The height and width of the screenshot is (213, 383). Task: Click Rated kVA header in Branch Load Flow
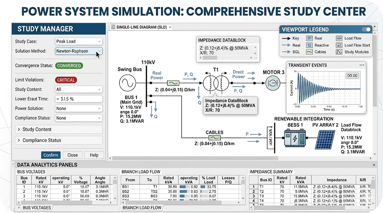click(x=168, y=180)
